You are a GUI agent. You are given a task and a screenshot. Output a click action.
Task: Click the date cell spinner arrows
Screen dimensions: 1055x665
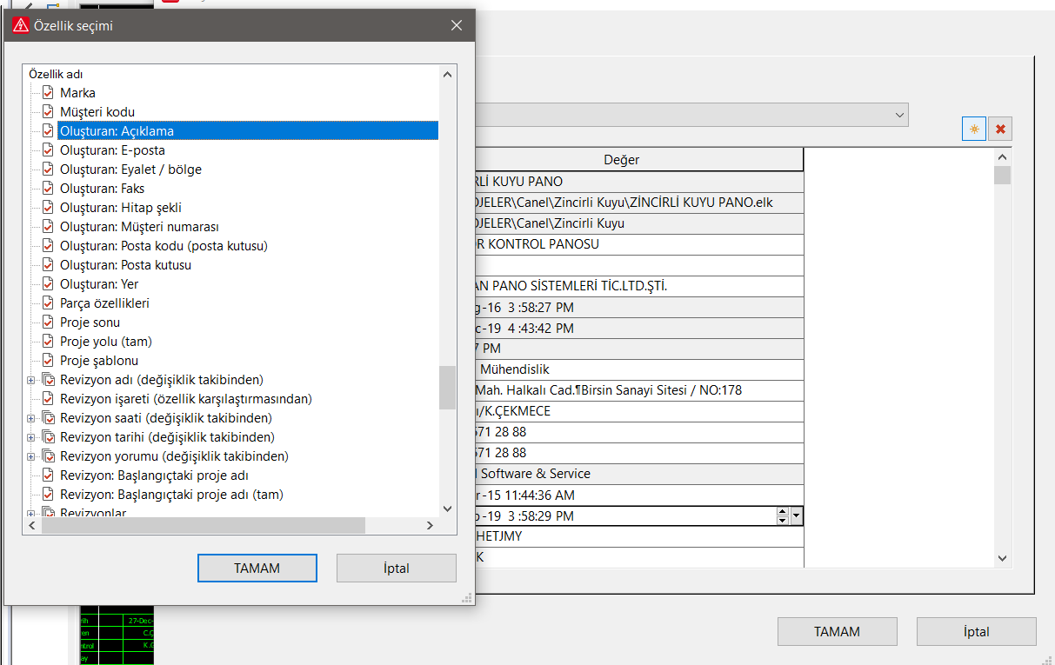(782, 515)
